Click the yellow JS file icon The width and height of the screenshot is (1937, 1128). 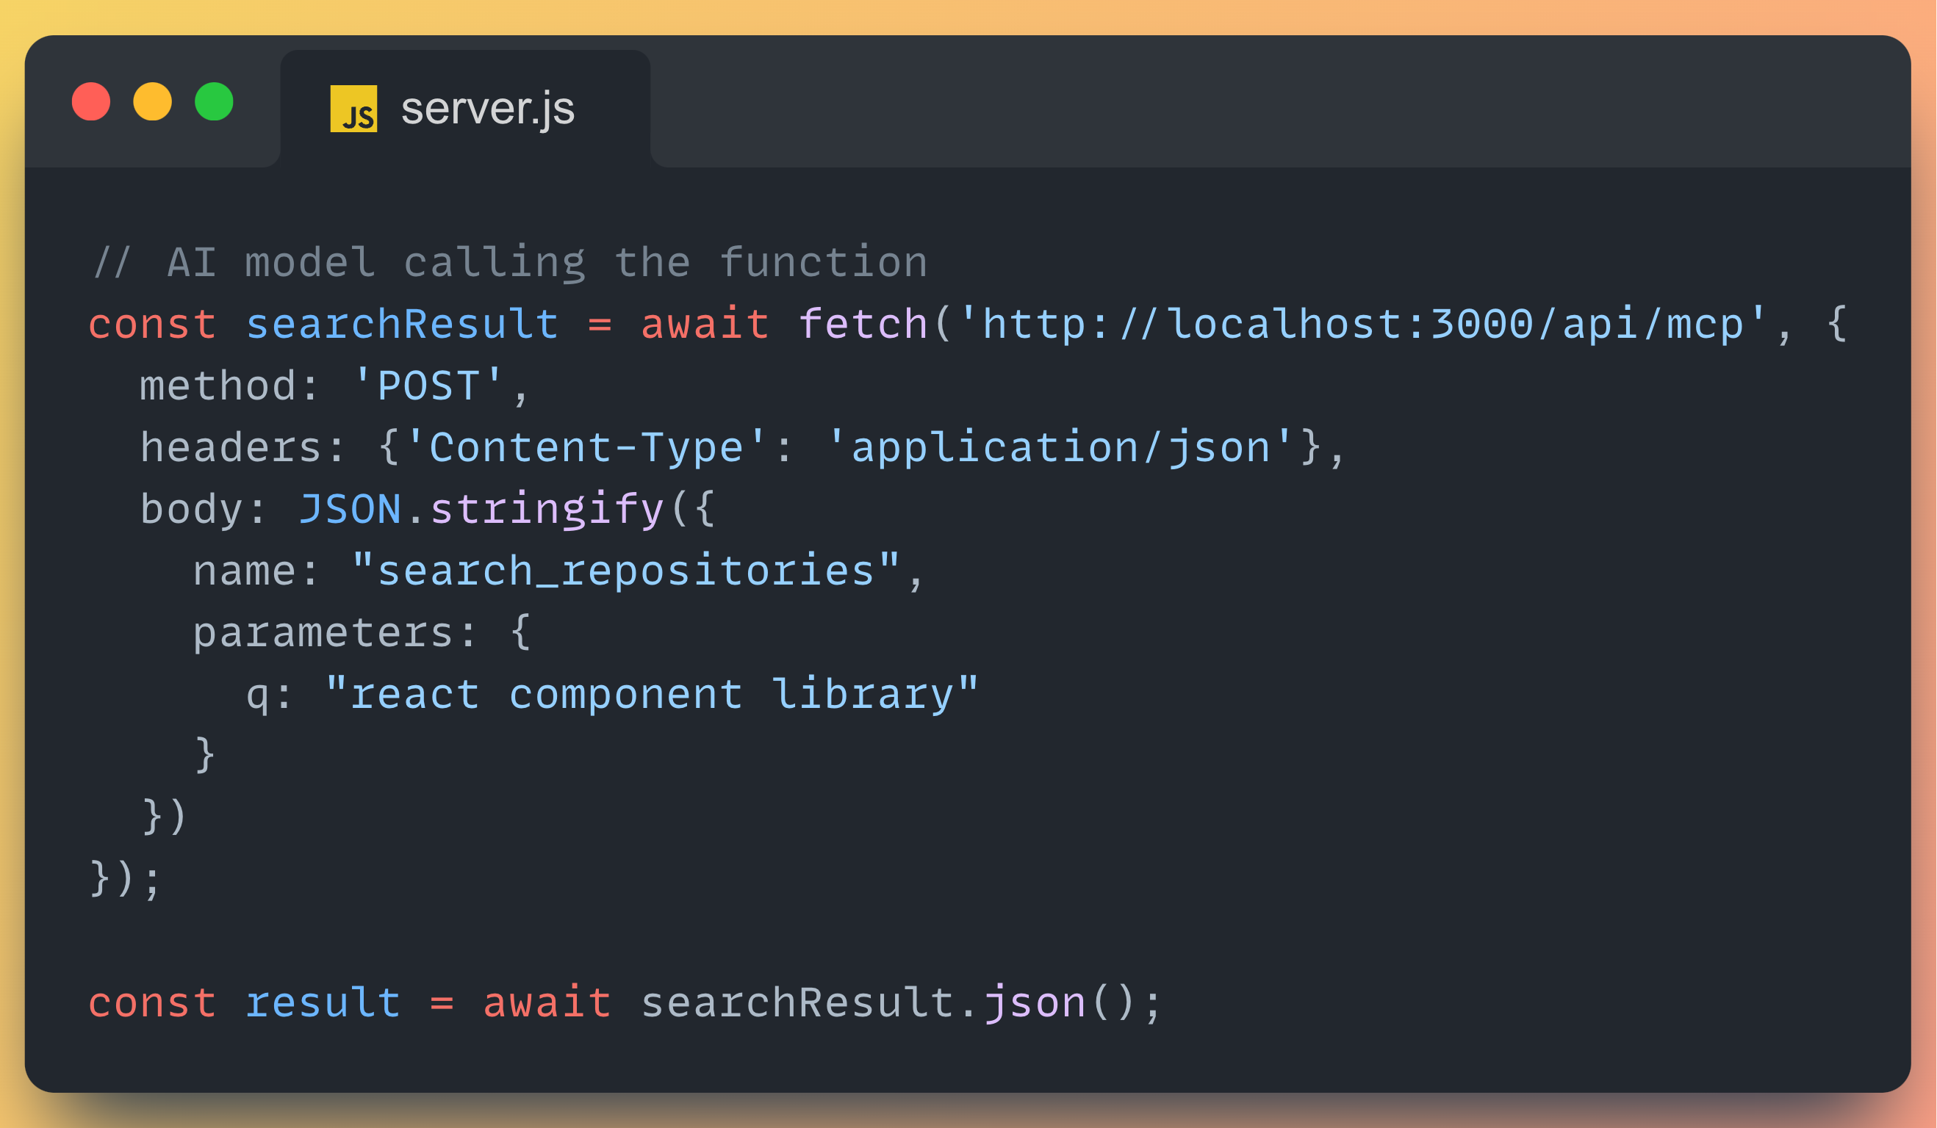[x=353, y=109]
